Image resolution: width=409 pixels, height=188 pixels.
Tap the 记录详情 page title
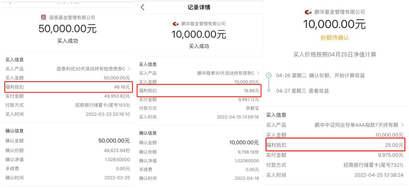(199, 7)
